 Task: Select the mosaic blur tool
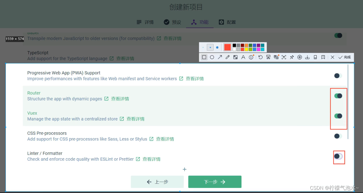point(235,57)
